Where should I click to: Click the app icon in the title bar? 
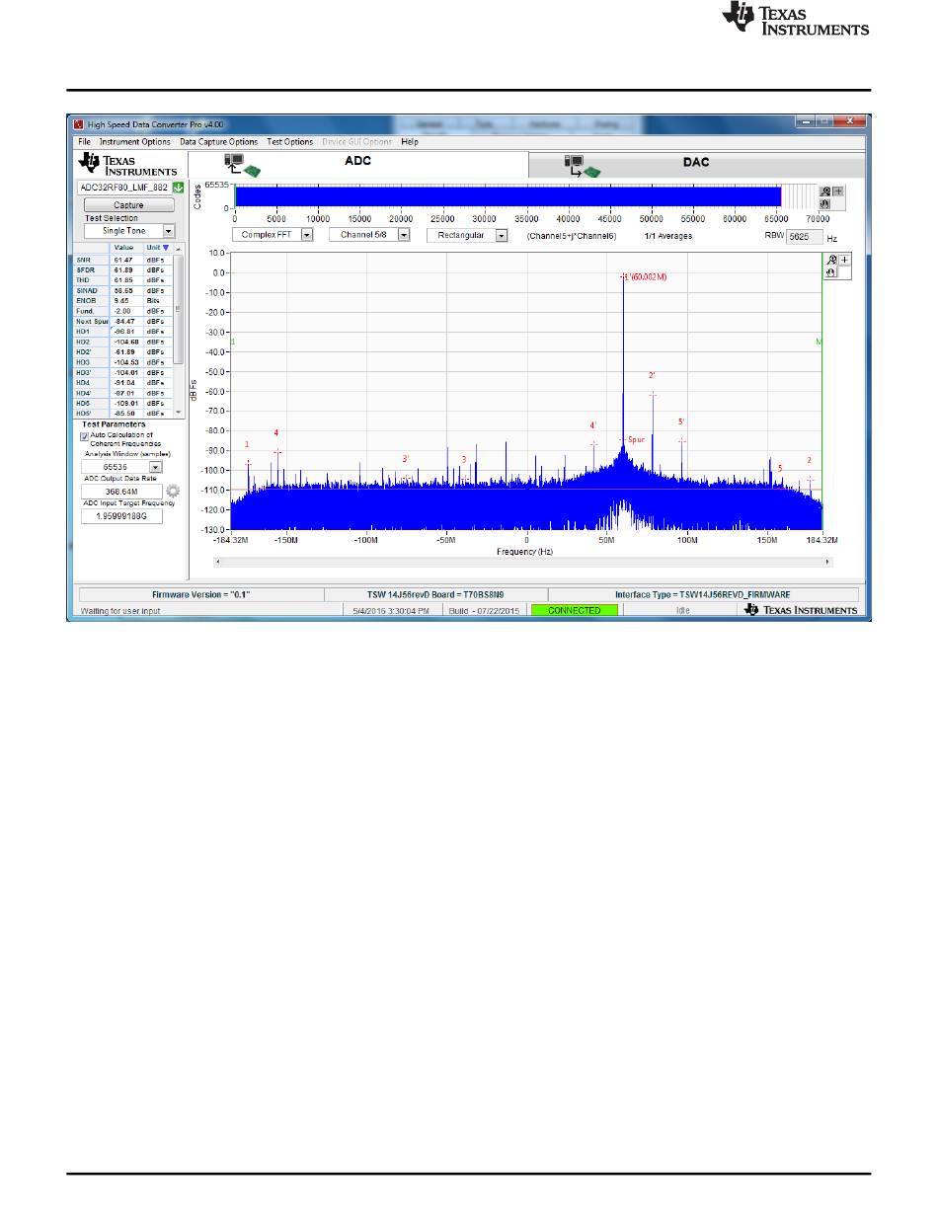pyautogui.click(x=79, y=124)
